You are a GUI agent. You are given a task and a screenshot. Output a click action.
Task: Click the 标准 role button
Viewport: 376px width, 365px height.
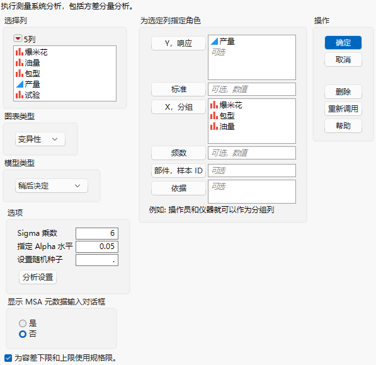click(x=178, y=90)
